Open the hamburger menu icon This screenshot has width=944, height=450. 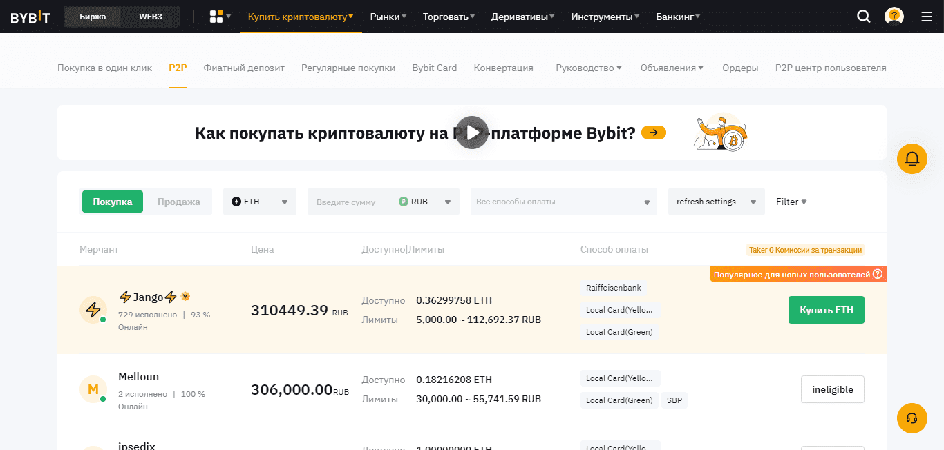point(927,17)
